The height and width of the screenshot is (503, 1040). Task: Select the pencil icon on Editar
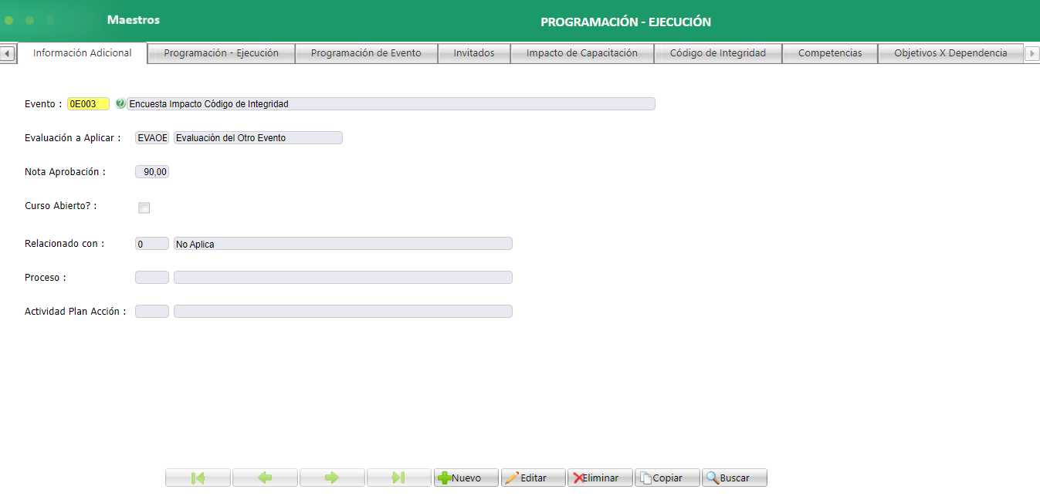[512, 477]
